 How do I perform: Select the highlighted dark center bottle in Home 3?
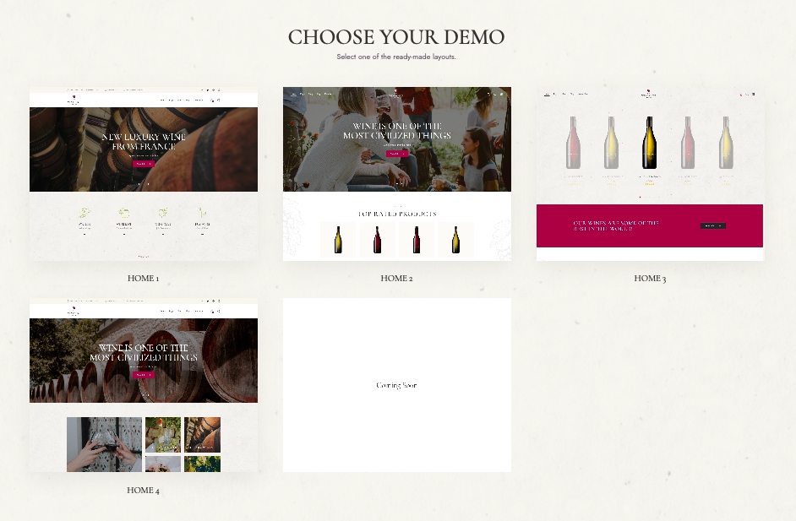649,143
